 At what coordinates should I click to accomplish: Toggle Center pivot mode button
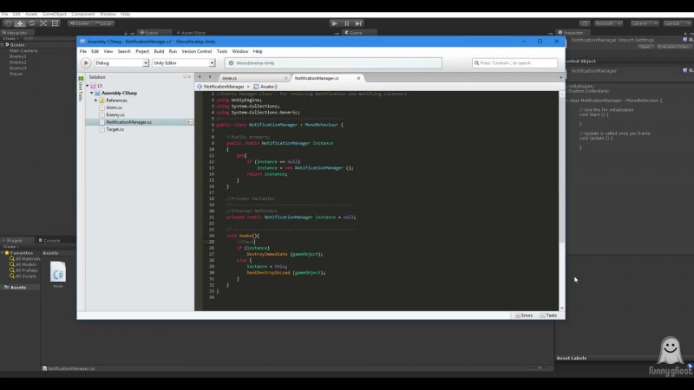click(x=82, y=23)
